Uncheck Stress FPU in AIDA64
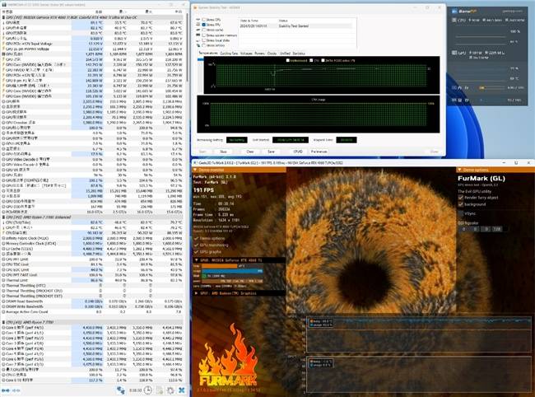Image resolution: width=535 pixels, height=397 pixels. click(203, 25)
